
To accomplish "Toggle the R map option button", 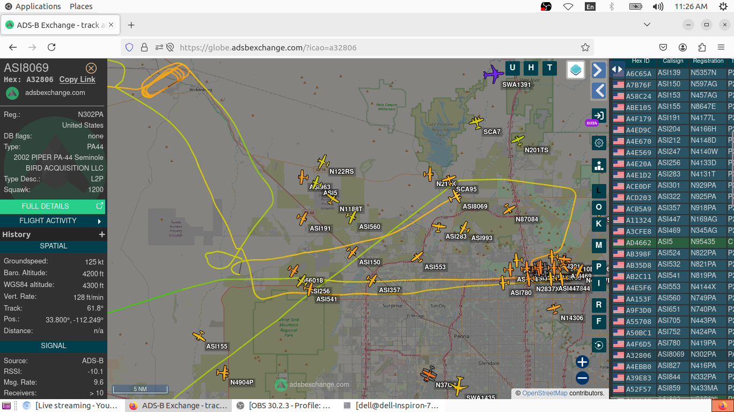I will pyautogui.click(x=599, y=305).
